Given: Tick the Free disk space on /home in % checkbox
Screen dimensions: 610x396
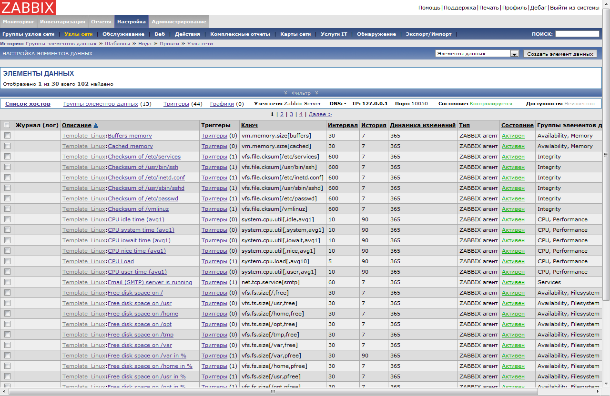Looking at the screenshot, I should (7, 366).
